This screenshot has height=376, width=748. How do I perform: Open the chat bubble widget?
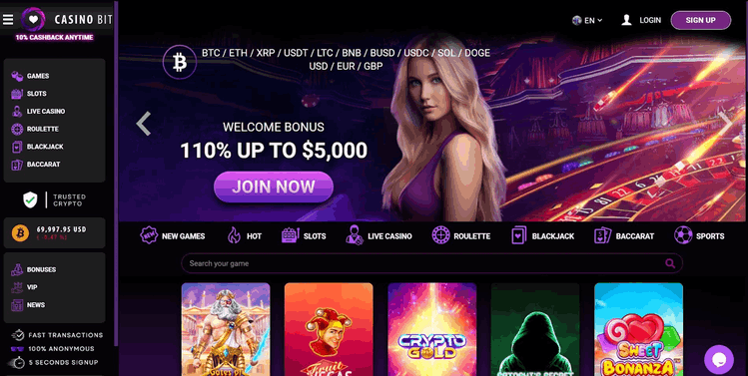click(718, 359)
